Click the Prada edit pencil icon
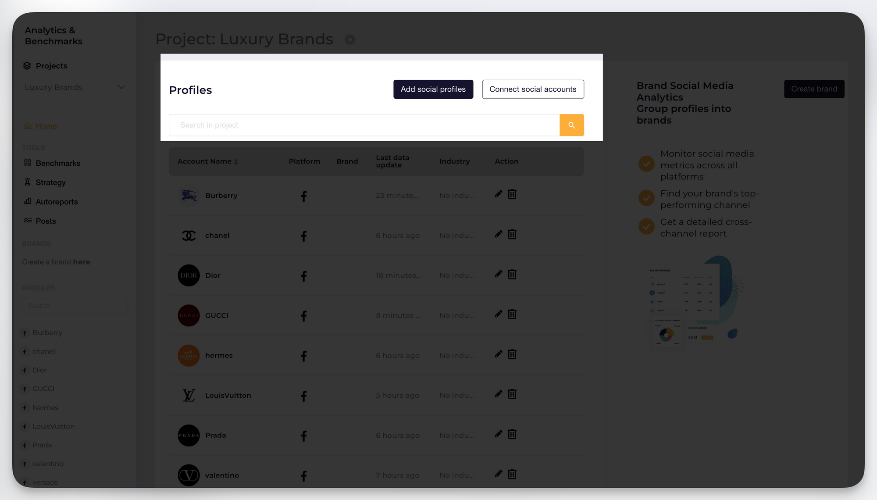 pos(498,434)
